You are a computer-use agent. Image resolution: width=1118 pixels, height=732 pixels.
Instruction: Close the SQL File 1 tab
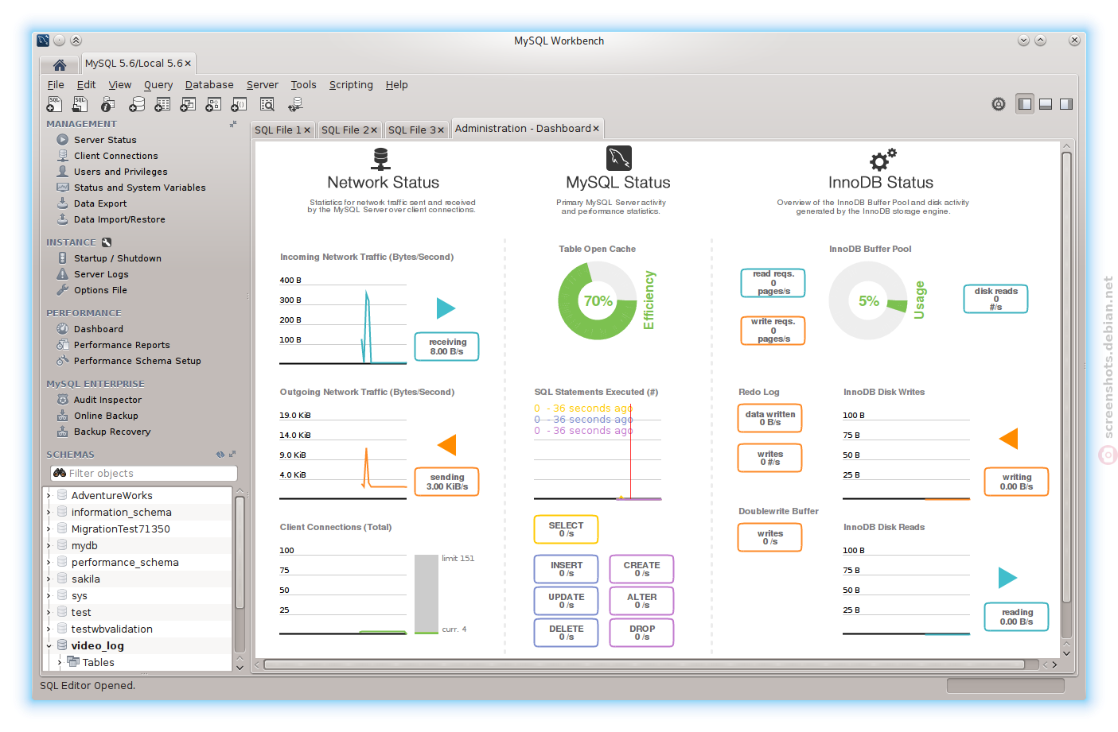(x=307, y=130)
